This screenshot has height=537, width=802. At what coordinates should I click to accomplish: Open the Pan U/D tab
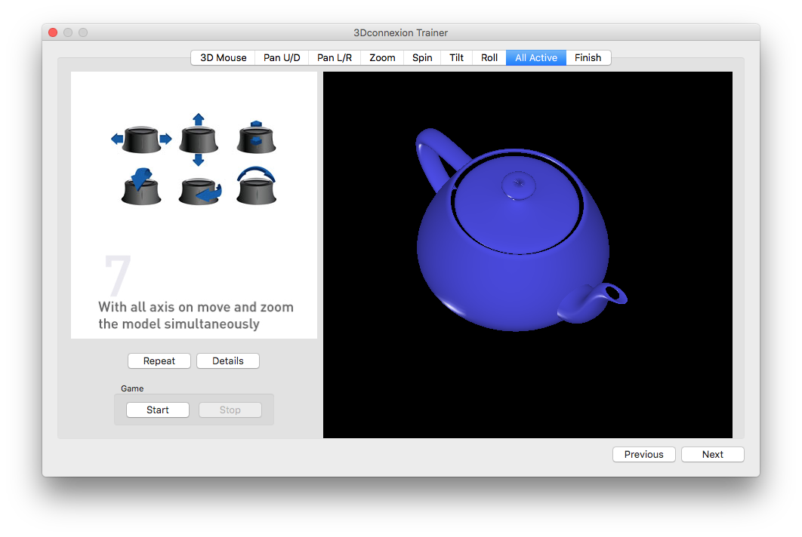(x=282, y=57)
